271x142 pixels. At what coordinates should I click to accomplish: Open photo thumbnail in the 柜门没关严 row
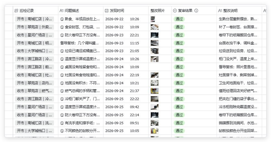tap(154, 59)
